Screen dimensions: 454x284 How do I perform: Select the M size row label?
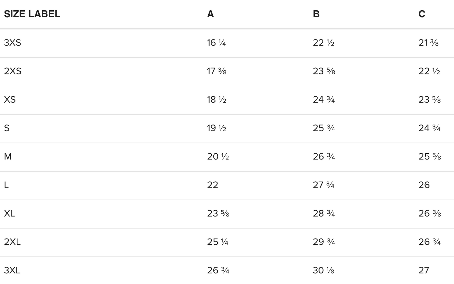point(8,157)
